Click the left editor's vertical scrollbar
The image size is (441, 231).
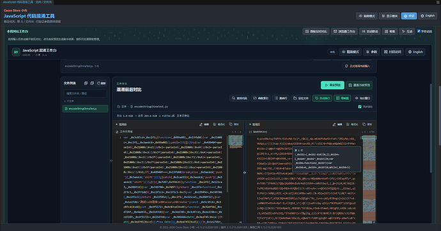coord(228,164)
